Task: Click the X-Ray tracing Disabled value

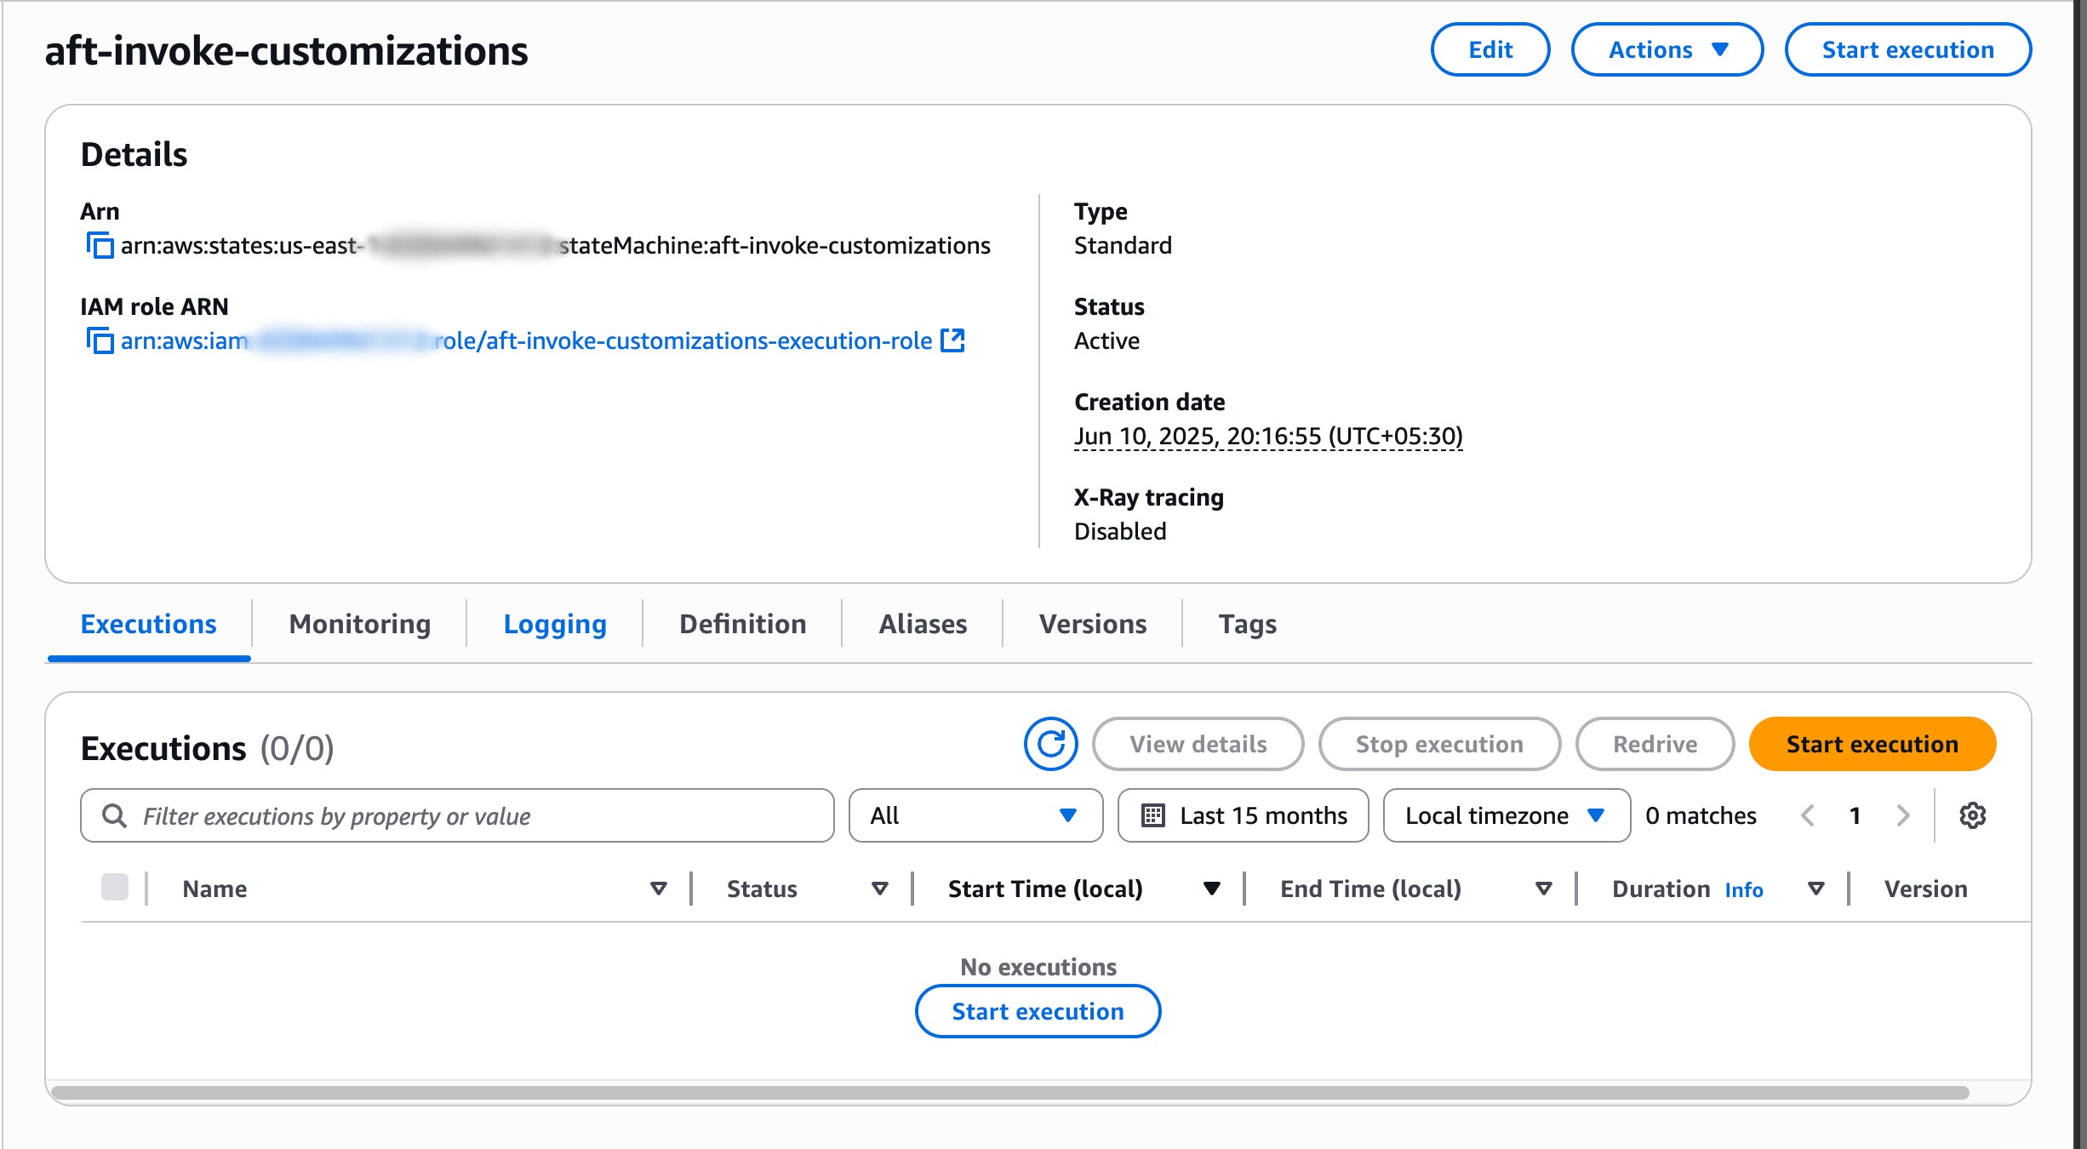Action: [1120, 531]
